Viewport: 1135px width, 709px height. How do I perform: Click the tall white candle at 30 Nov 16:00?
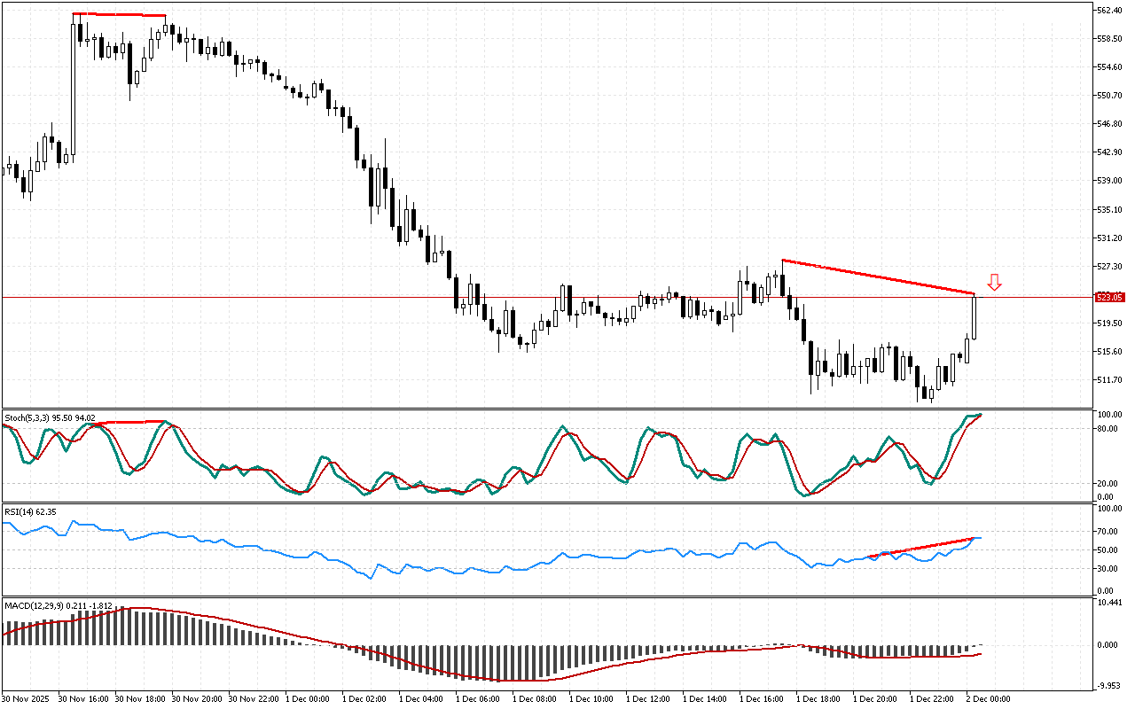[x=74, y=89]
